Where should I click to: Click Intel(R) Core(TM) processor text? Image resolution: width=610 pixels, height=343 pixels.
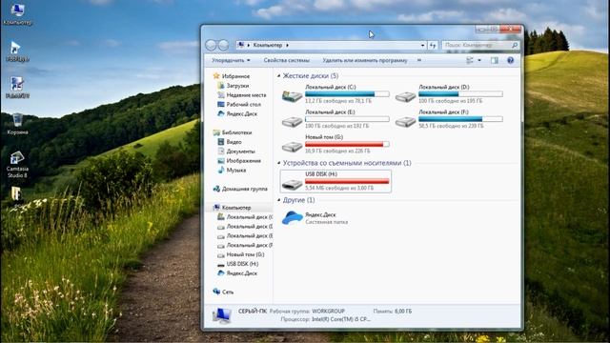(x=341, y=319)
